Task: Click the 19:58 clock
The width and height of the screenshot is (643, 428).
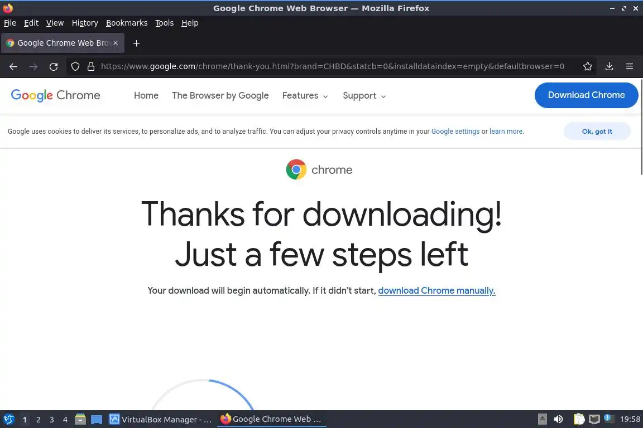Action: 630,419
